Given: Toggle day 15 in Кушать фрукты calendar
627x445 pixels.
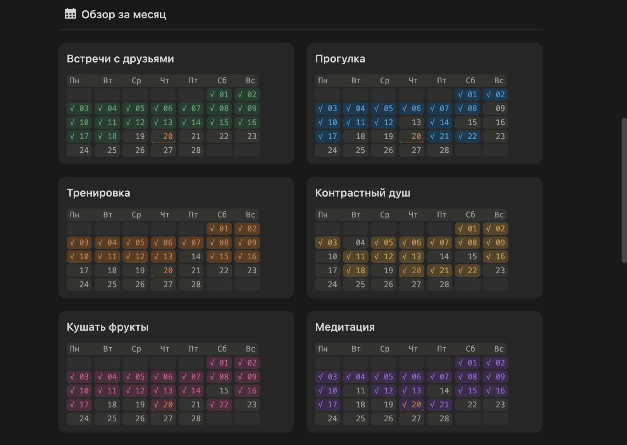Looking at the screenshot, I should click(219, 391).
